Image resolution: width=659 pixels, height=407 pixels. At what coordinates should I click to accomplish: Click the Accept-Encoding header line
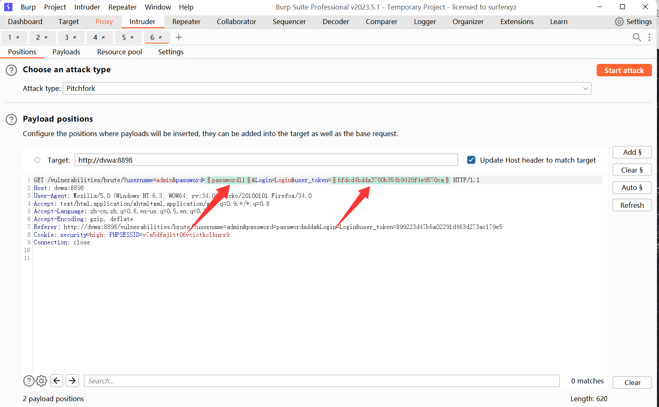(83, 219)
